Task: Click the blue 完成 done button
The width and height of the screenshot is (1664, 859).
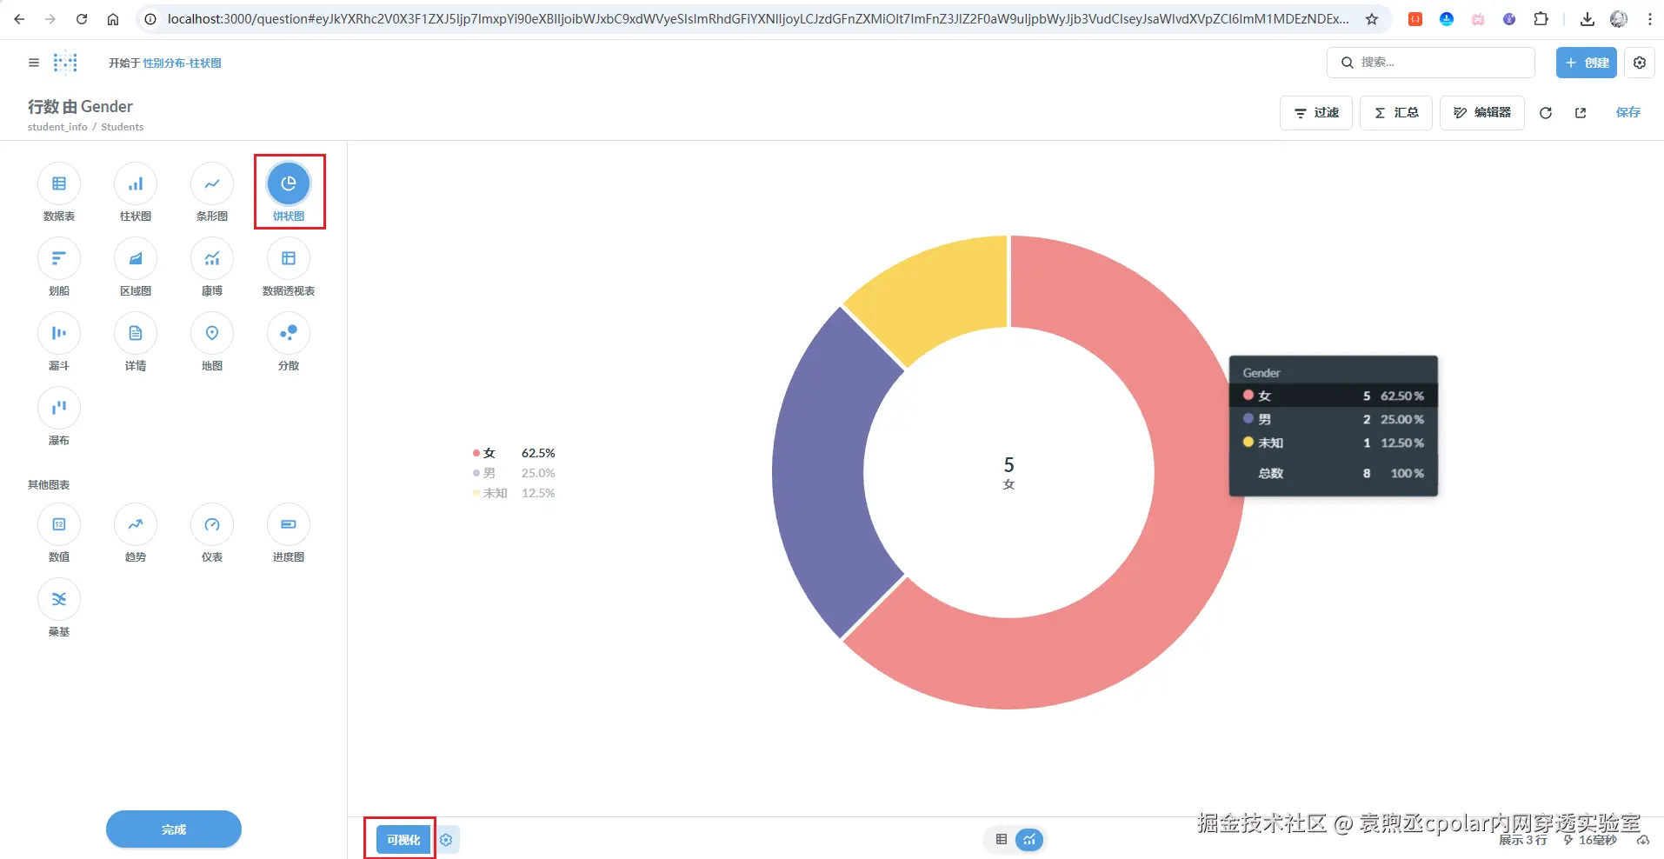Action: pyautogui.click(x=174, y=829)
